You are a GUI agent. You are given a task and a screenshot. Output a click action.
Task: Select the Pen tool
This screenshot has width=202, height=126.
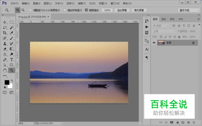point(5,60)
